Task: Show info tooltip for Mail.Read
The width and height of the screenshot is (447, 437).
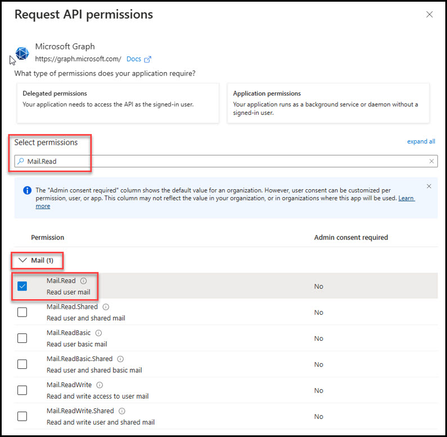Action: pos(83,281)
